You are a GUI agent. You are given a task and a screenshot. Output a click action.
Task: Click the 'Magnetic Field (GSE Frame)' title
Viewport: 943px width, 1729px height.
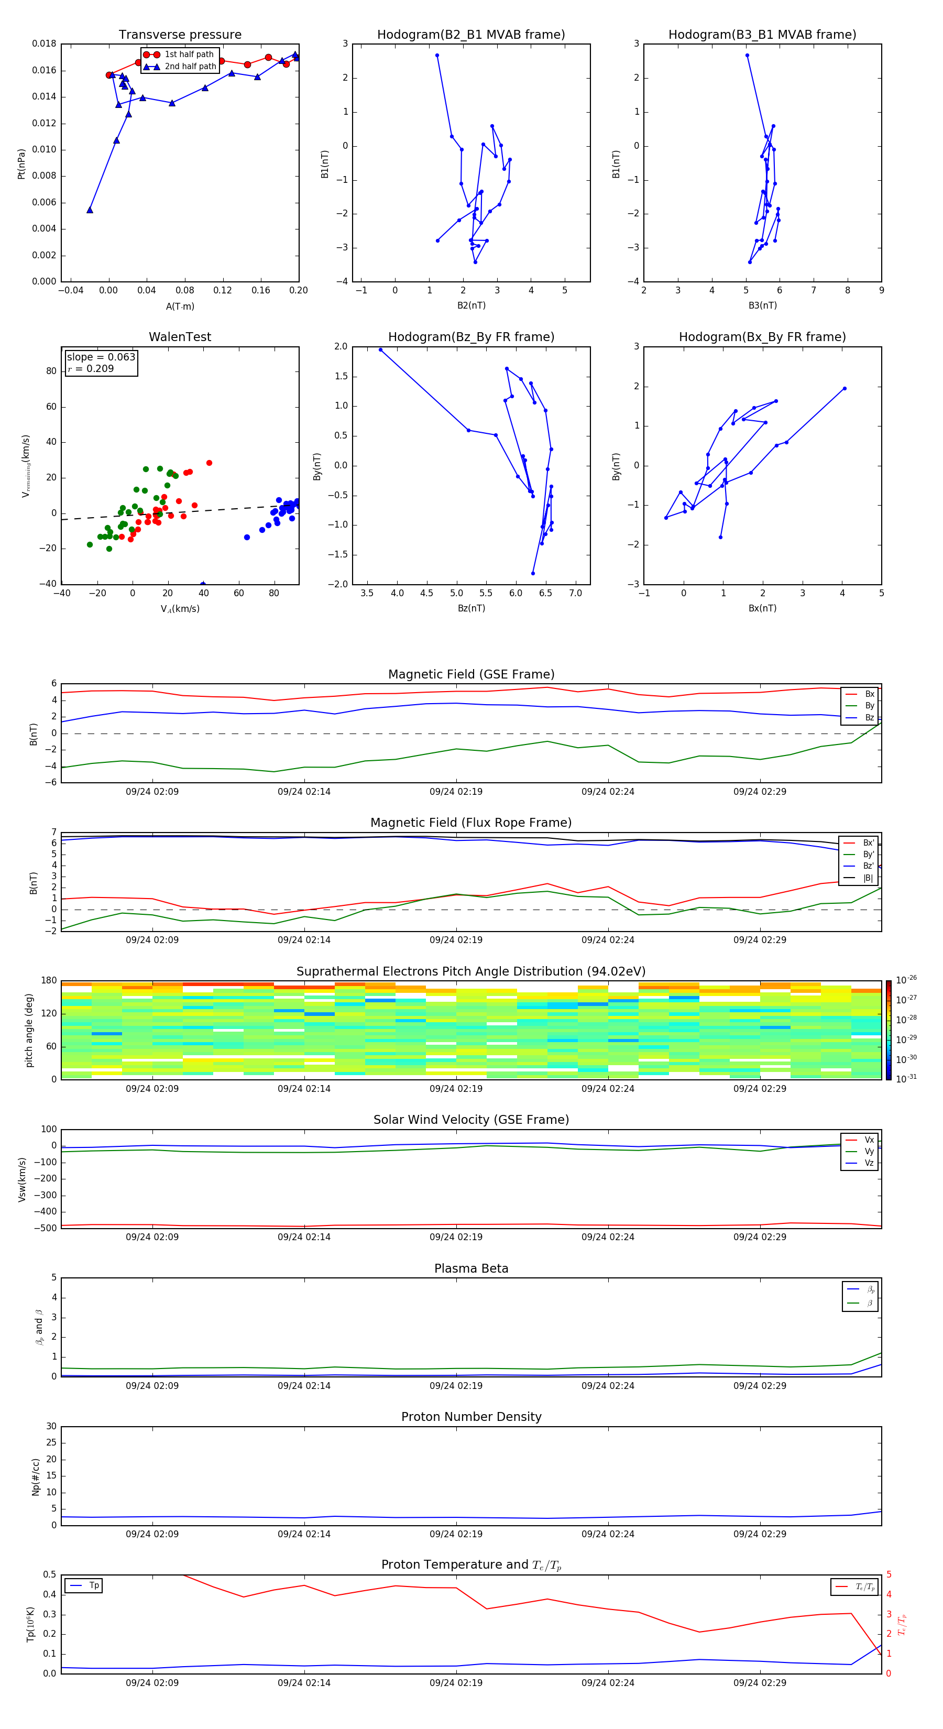tap(471, 674)
